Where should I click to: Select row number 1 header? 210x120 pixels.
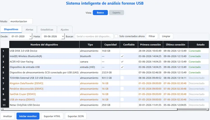5,51
